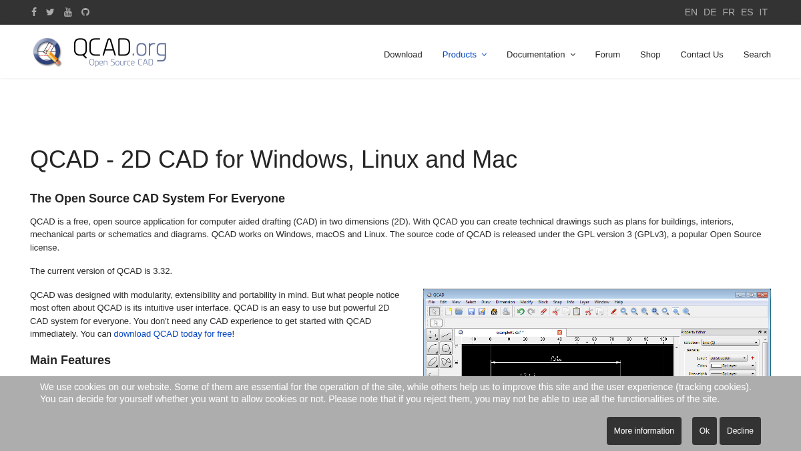Go to the Download page
Screen dimensions: 801x451
[x=403, y=54]
